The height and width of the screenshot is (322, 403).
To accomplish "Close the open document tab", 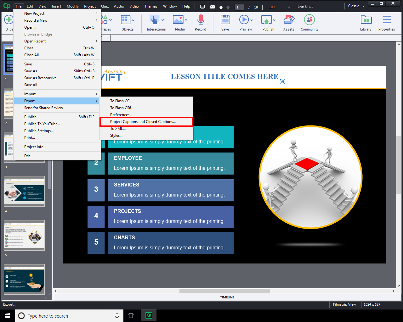I will click(107, 38).
